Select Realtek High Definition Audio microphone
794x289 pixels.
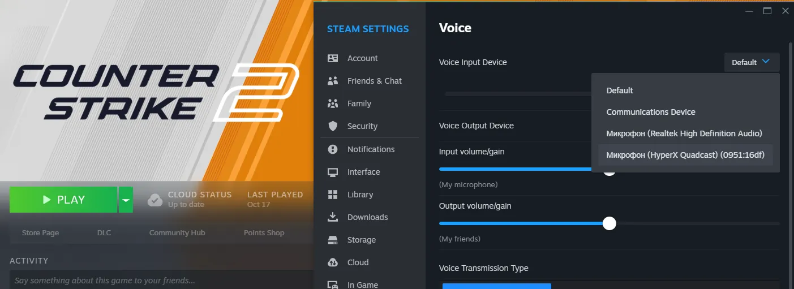(685, 133)
